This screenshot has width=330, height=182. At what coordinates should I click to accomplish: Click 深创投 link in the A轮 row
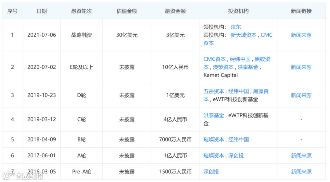click(236, 156)
